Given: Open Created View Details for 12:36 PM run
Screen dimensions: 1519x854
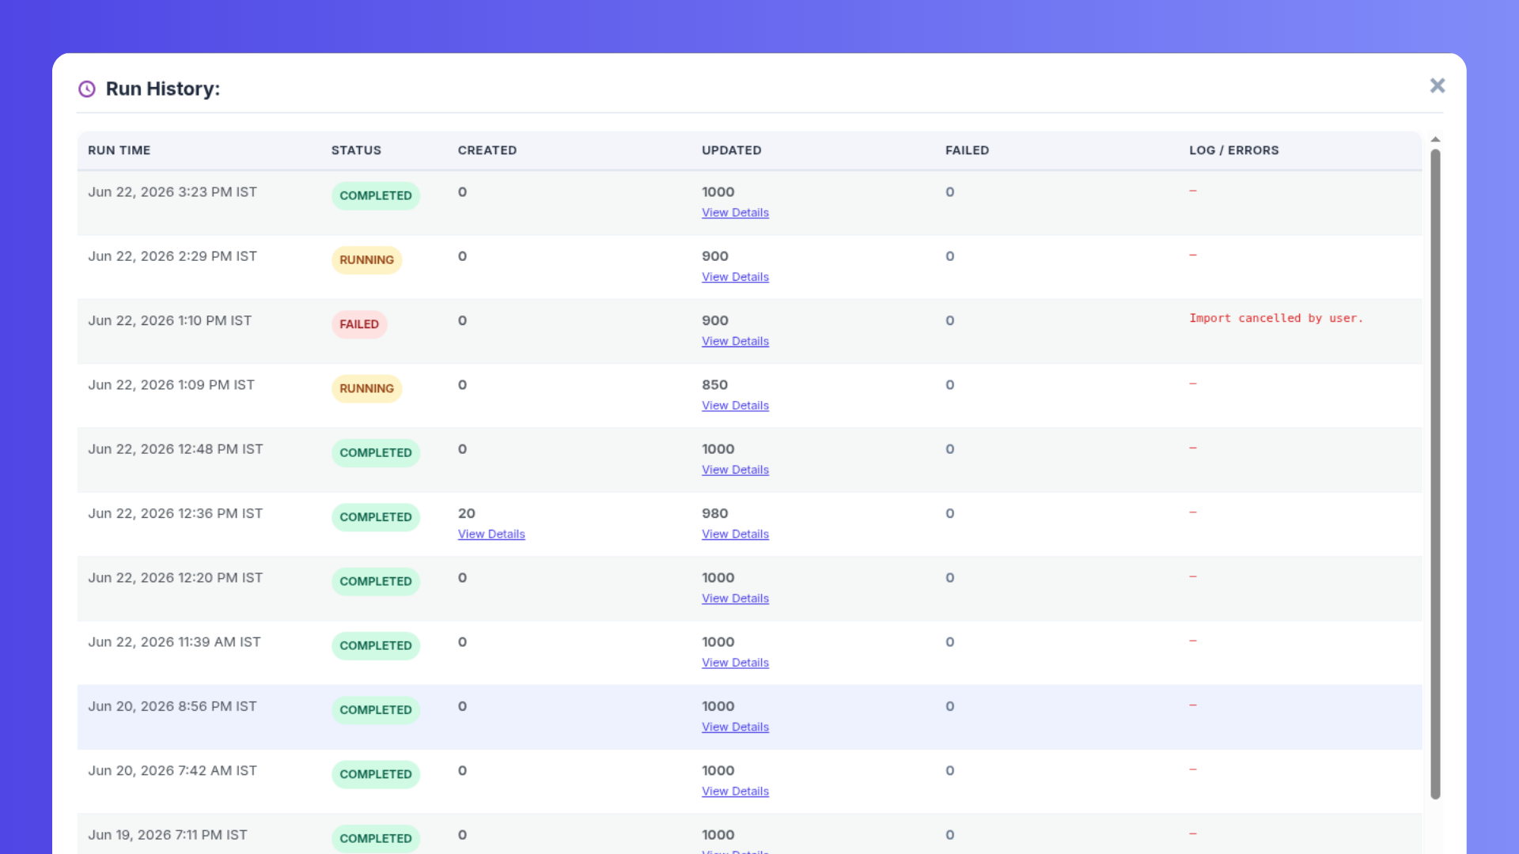Looking at the screenshot, I should (x=491, y=534).
